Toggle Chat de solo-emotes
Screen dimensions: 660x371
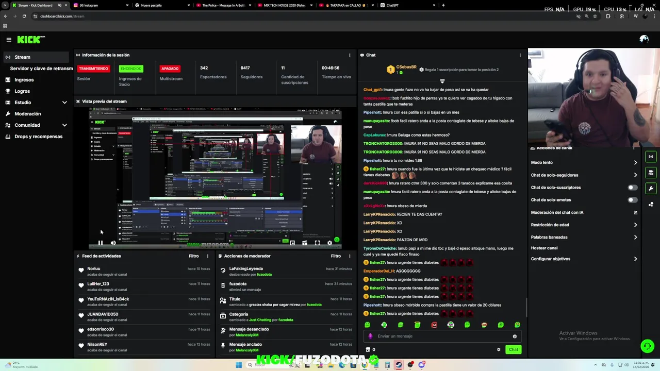click(x=632, y=200)
